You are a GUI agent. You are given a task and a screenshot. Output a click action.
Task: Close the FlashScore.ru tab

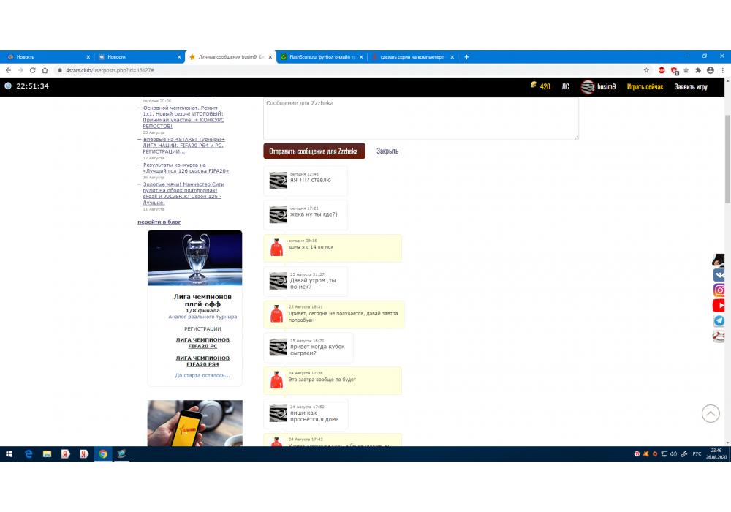point(361,57)
